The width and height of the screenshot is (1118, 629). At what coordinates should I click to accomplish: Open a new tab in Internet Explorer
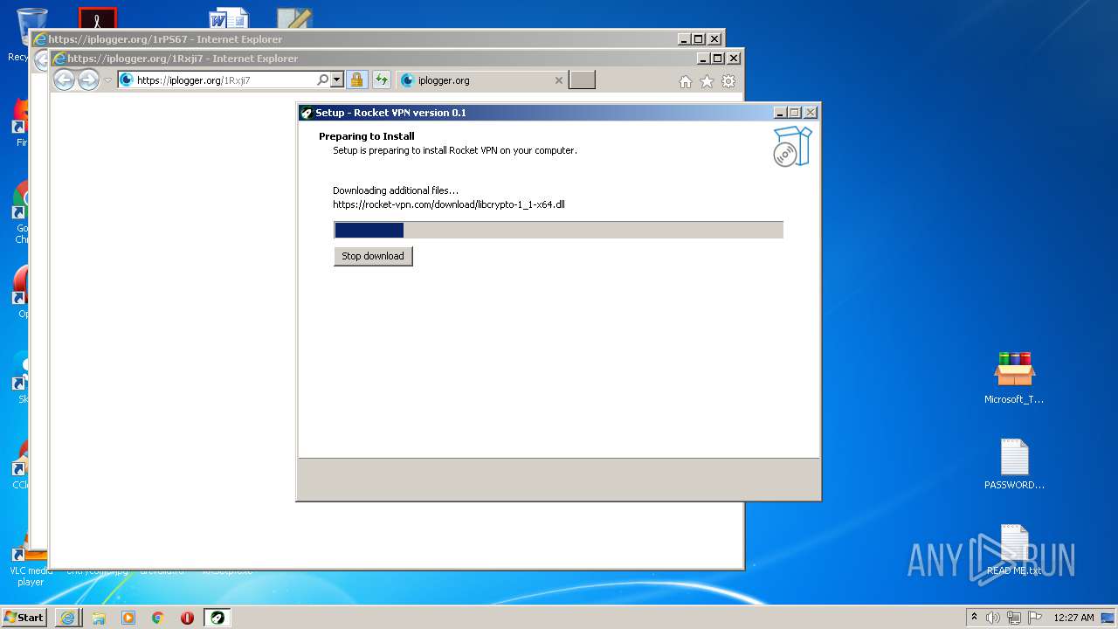582,80
